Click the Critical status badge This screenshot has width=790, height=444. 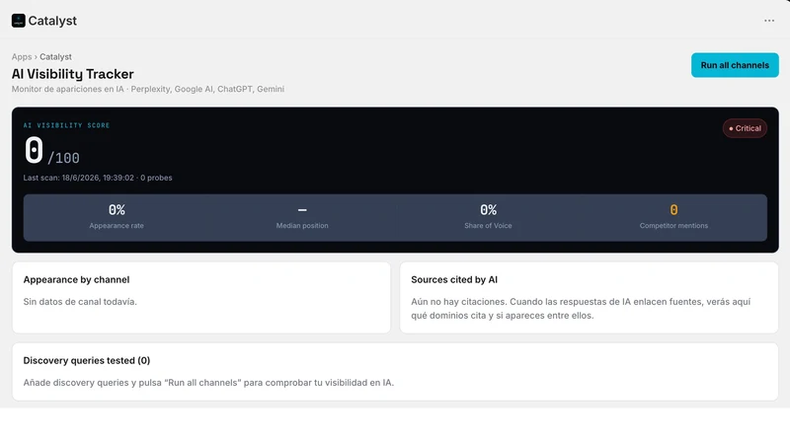pos(745,128)
